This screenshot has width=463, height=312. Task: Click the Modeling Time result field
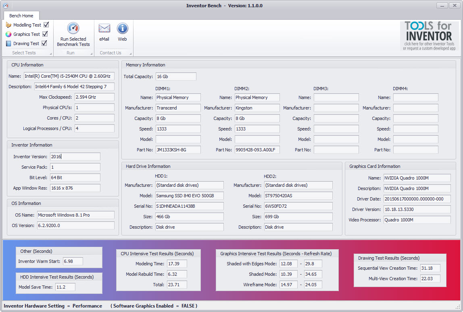coord(177,264)
